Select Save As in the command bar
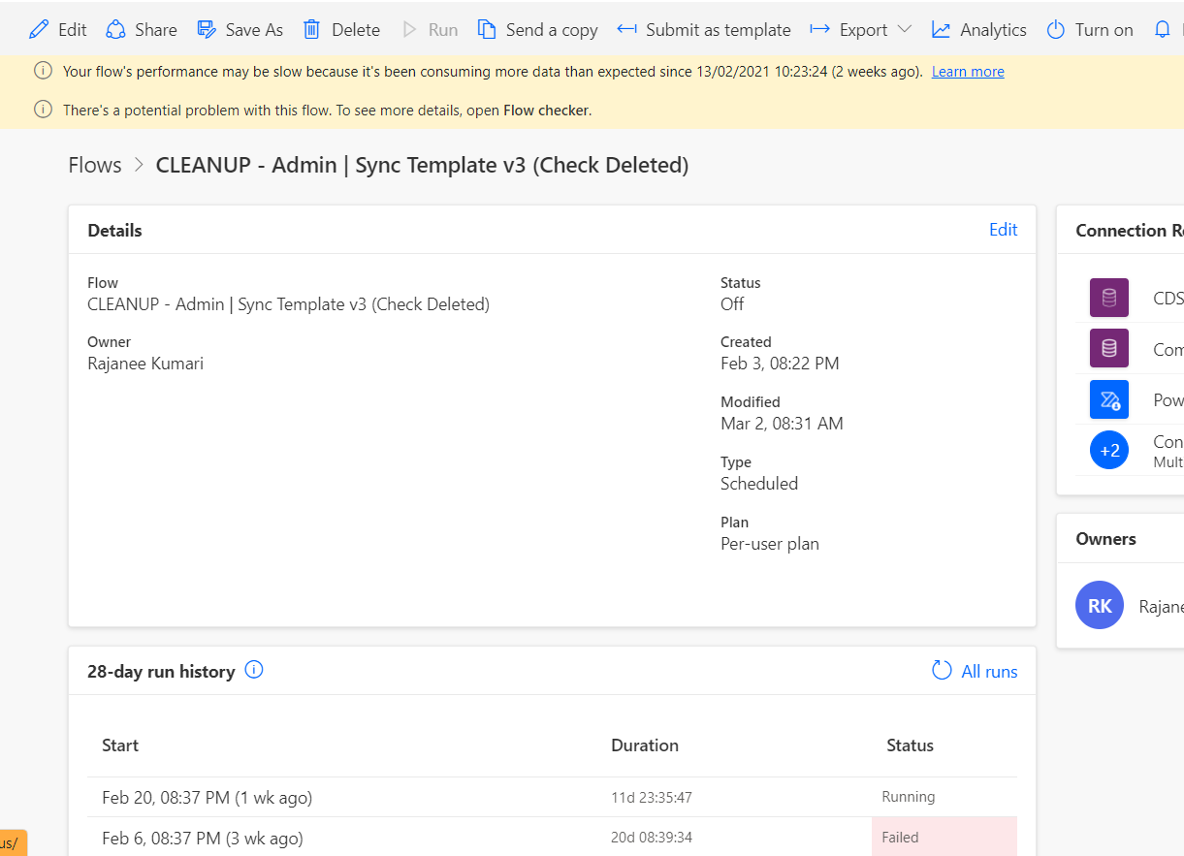This screenshot has width=1184, height=856. (x=240, y=30)
